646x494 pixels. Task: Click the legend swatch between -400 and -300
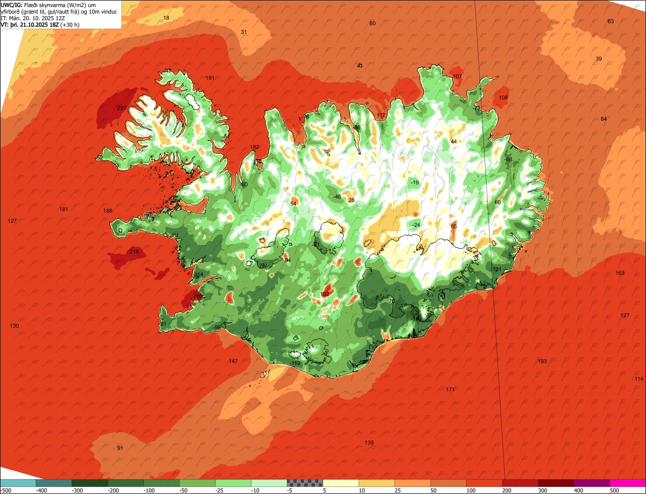tap(53, 483)
